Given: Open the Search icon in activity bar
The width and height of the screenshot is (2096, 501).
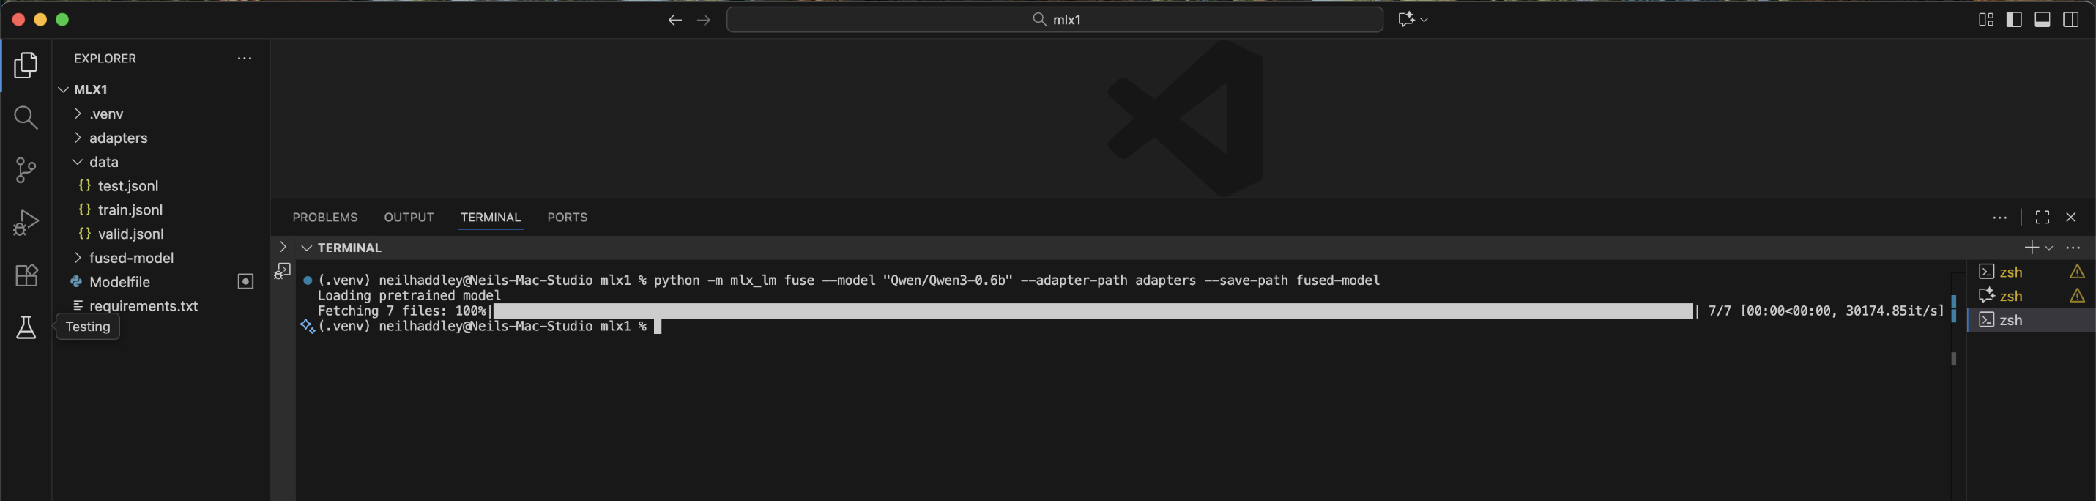Looking at the screenshot, I should tap(25, 117).
